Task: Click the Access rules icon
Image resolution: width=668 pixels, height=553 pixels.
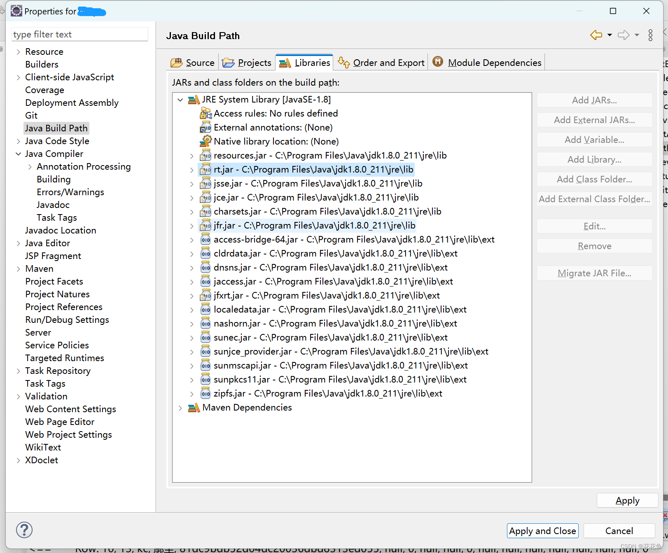Action: tap(206, 114)
